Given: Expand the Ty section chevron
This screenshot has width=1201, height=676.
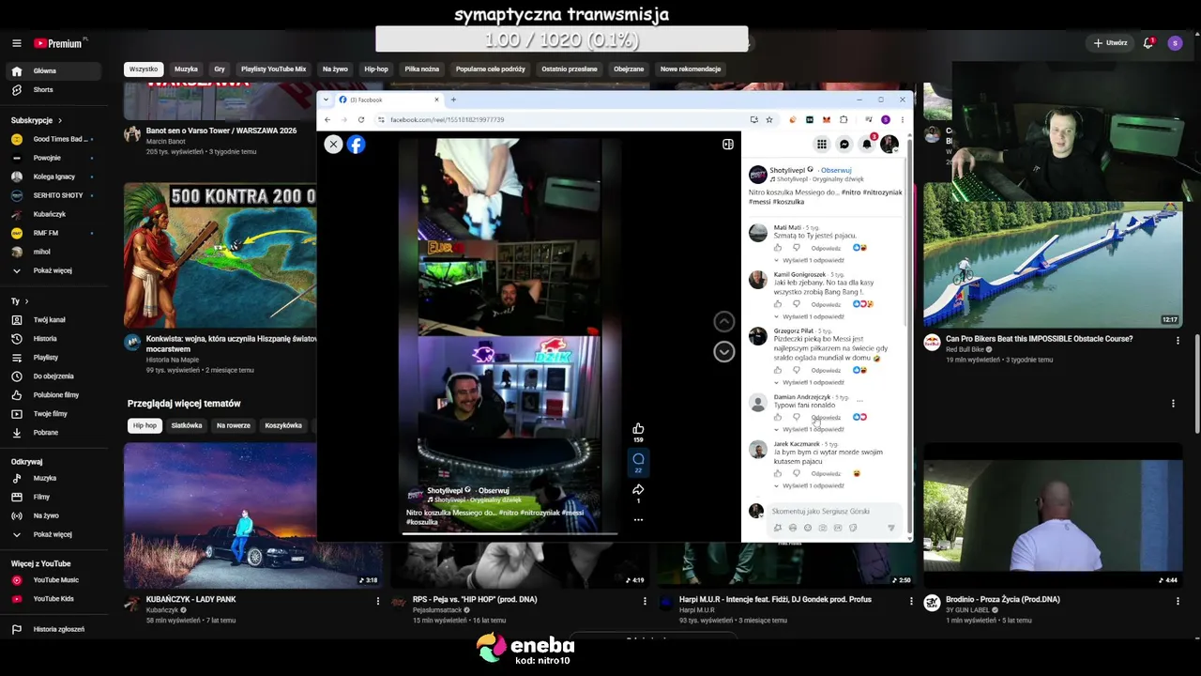Looking at the screenshot, I should [x=25, y=301].
